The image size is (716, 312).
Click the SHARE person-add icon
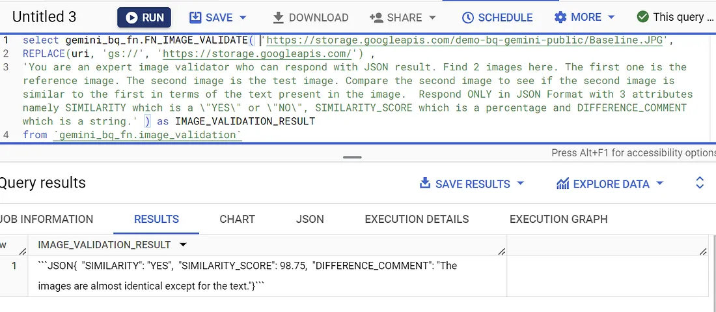click(x=376, y=18)
